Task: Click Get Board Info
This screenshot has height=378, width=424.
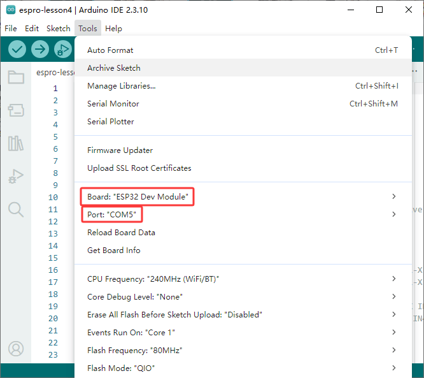Action: pos(243,251)
